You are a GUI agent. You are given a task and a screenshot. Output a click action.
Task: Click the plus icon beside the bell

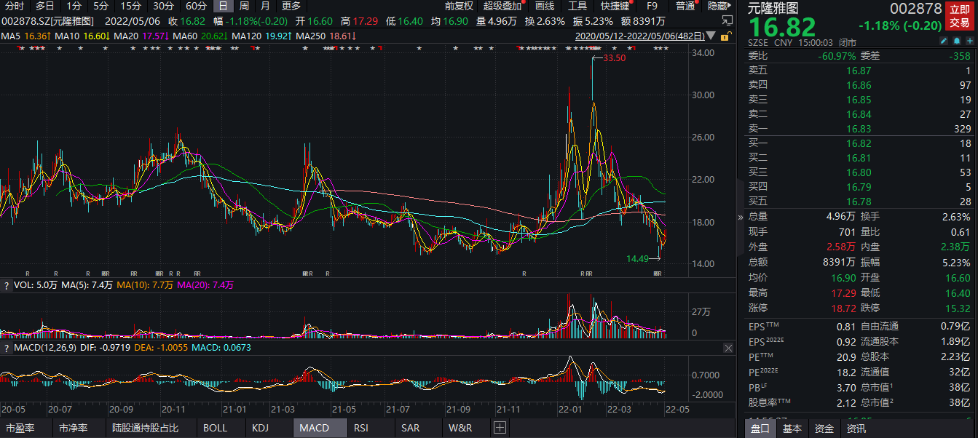(969, 41)
